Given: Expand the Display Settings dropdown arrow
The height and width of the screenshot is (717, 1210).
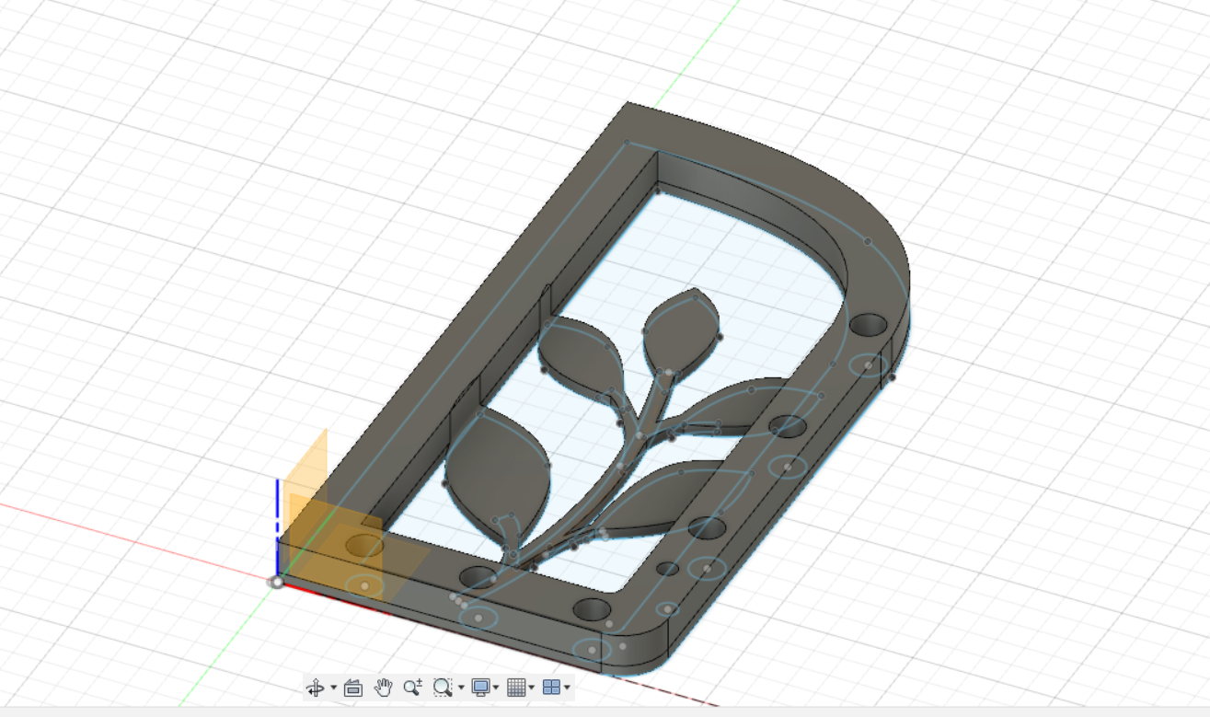Looking at the screenshot, I should tap(496, 688).
